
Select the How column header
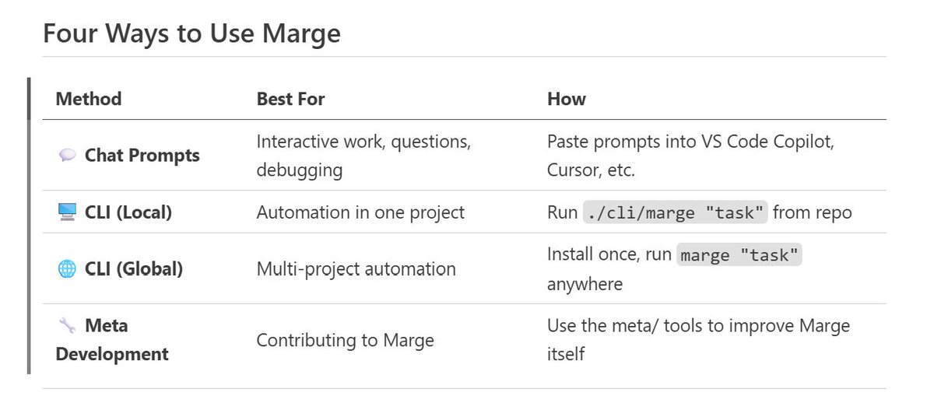(x=567, y=99)
